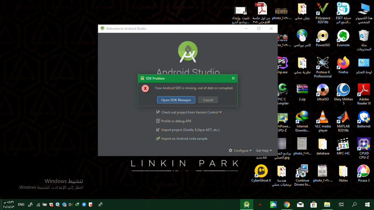Open the taskbar clock and date

click(8, 204)
